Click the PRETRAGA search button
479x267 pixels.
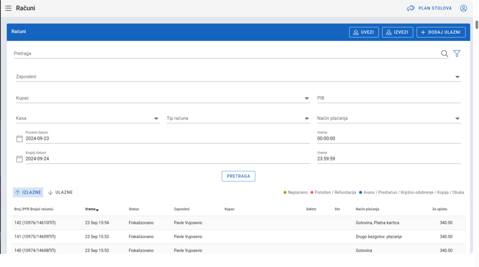pyautogui.click(x=238, y=176)
